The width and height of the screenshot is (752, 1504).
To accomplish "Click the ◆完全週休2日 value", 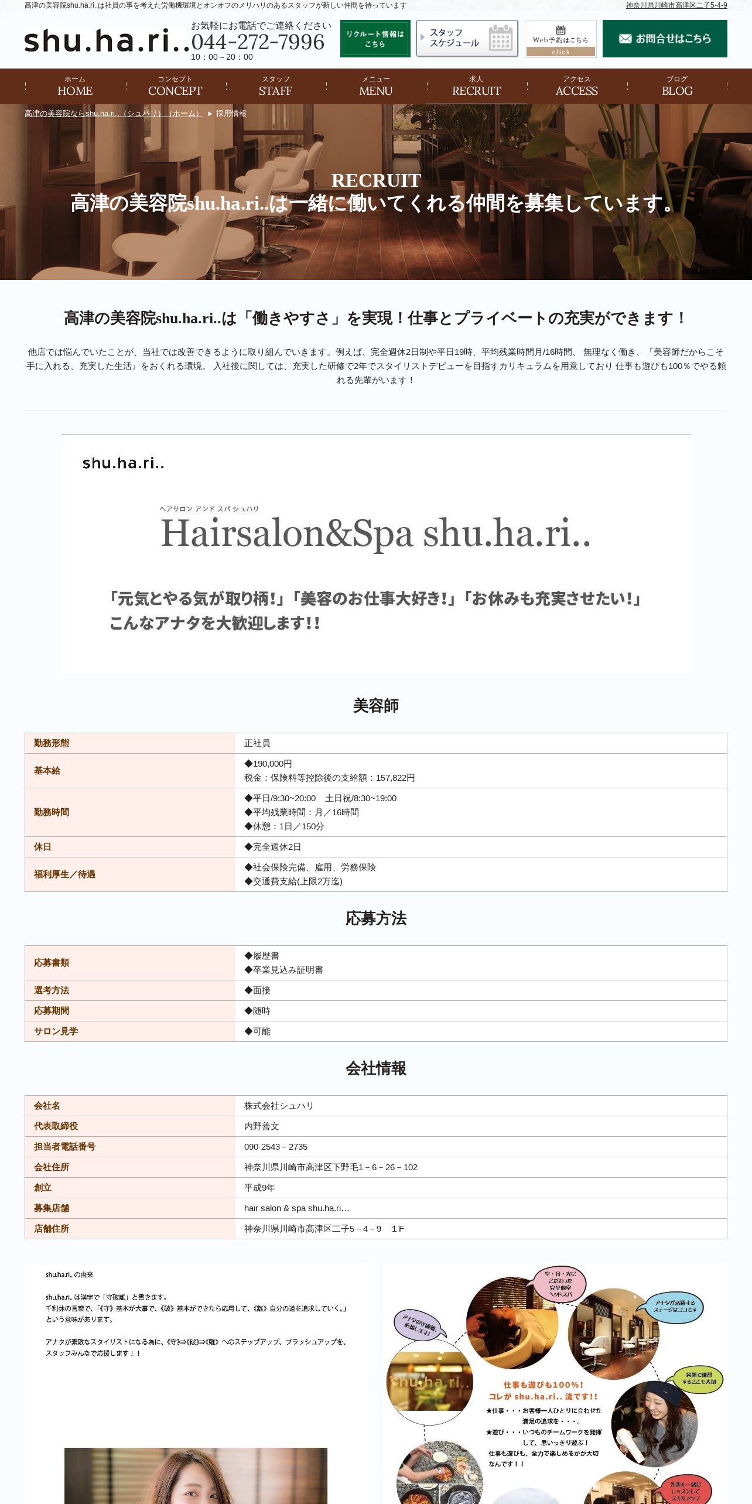I will (x=273, y=847).
